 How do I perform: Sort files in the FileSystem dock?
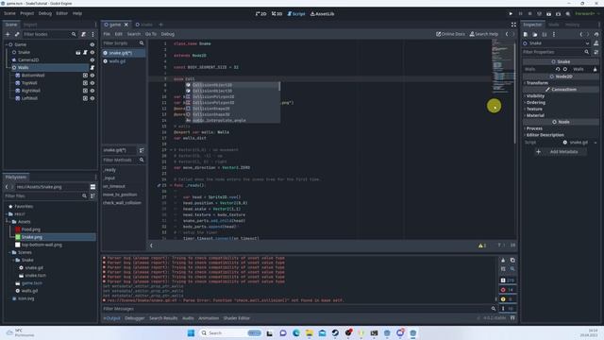point(92,196)
